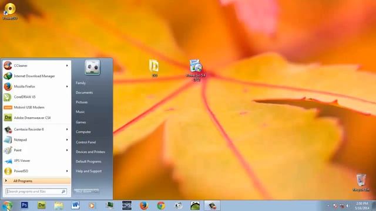Open Paint from the Start menu
Image resolution: width=376 pixels, height=211 pixels.
point(36,150)
